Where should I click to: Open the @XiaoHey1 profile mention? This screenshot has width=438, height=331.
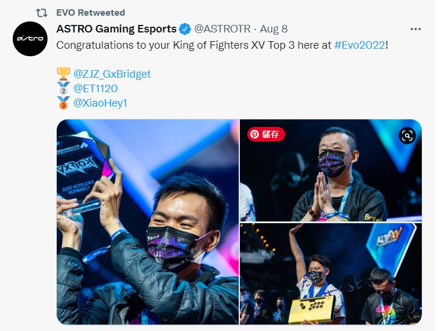point(100,103)
